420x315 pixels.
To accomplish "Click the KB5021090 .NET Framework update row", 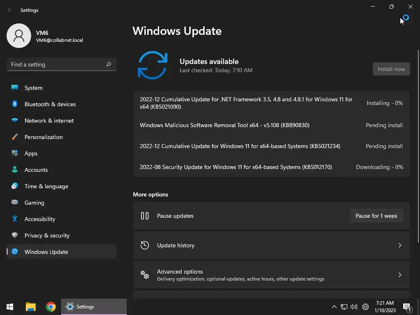I will [x=272, y=103].
